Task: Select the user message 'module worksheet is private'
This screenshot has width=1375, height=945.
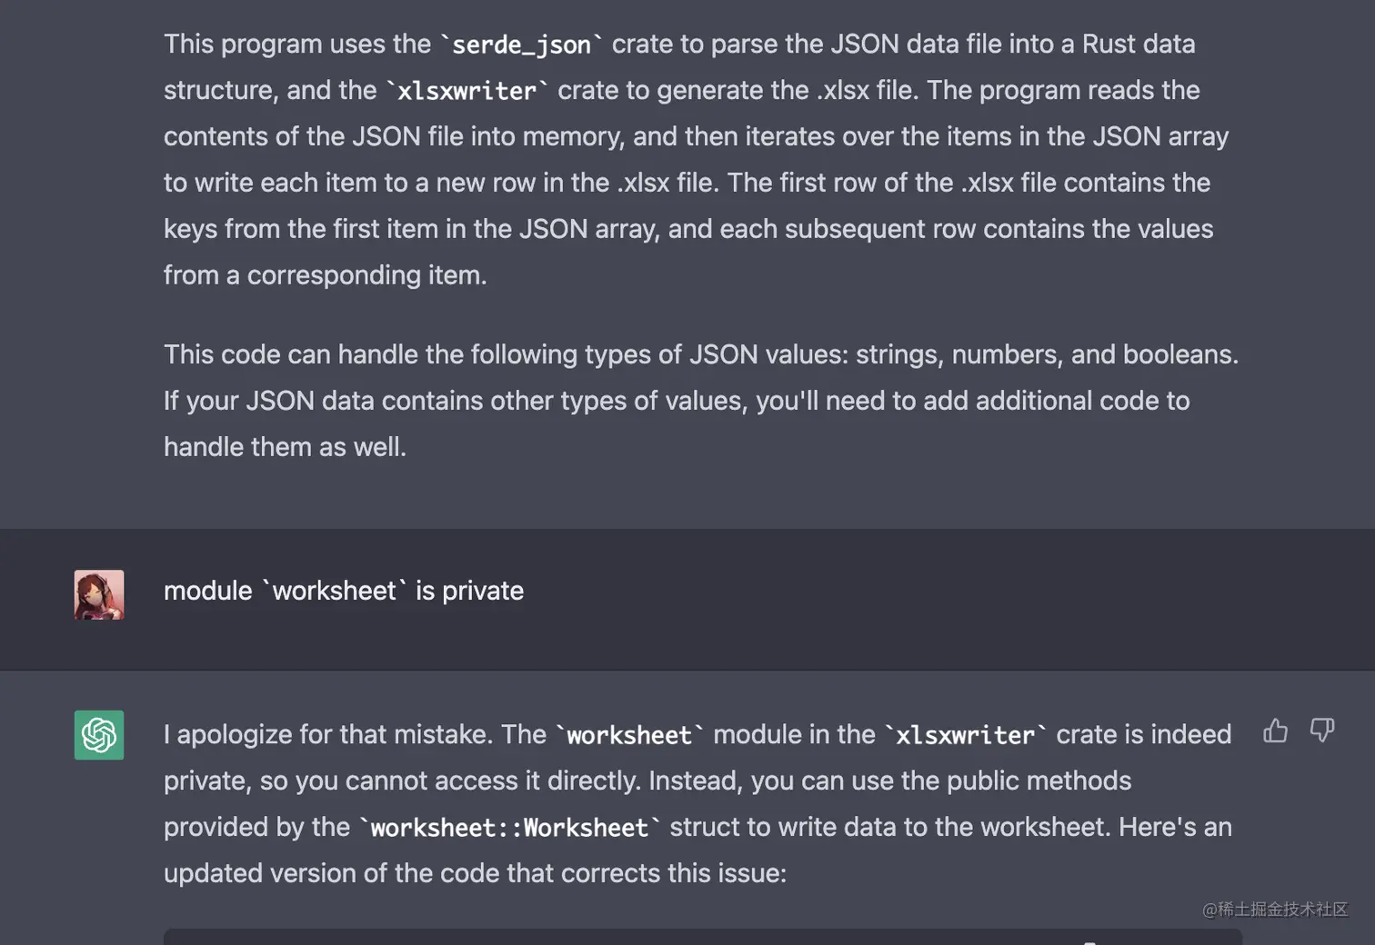Action: tap(344, 591)
